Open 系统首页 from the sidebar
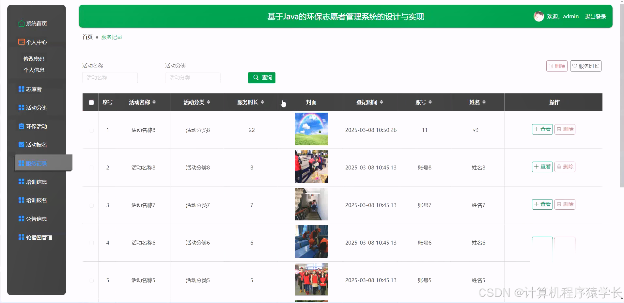 36,24
